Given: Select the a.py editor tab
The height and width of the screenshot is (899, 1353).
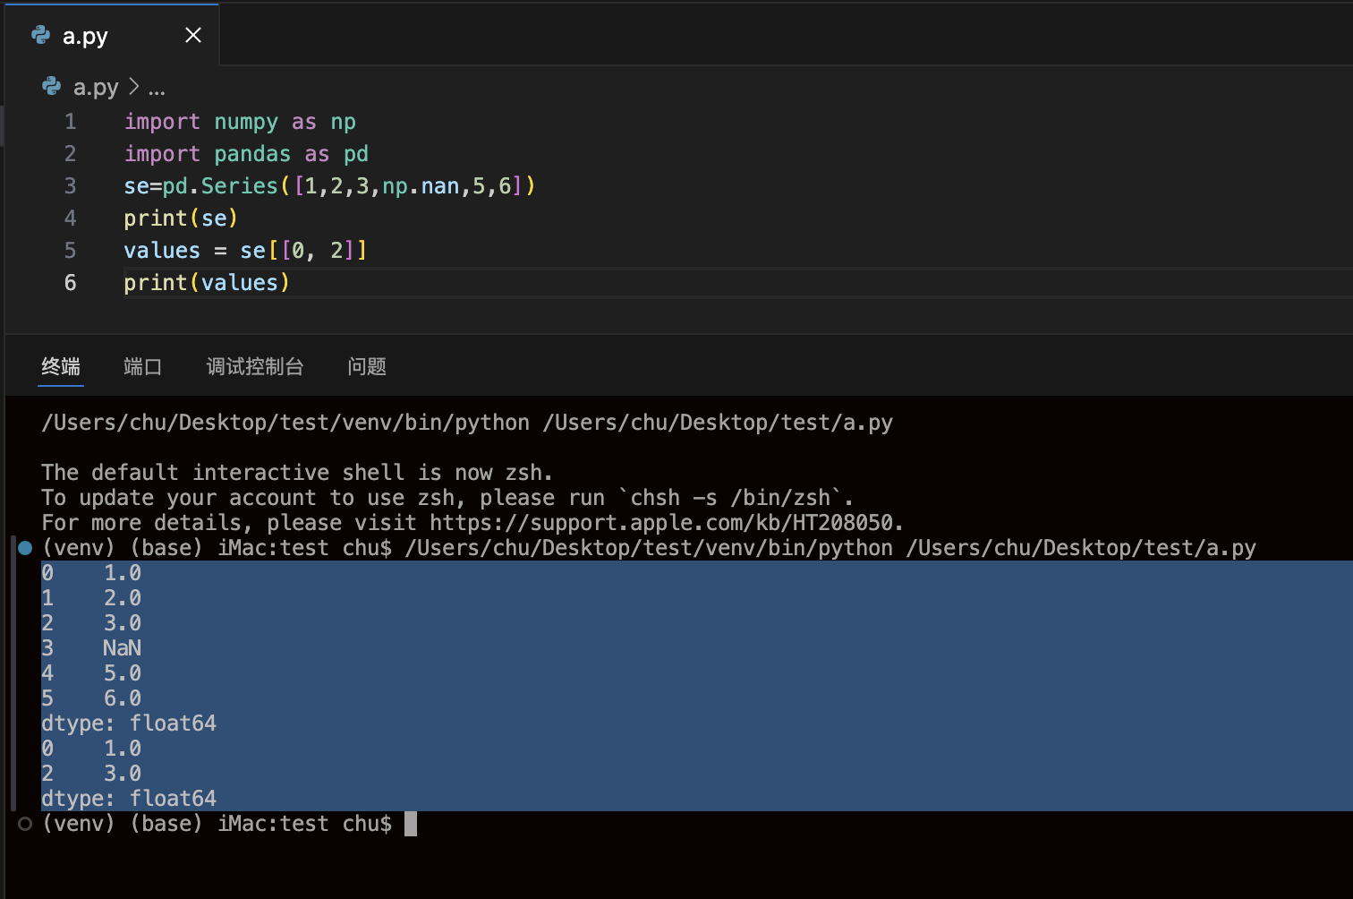Looking at the screenshot, I should [x=86, y=36].
